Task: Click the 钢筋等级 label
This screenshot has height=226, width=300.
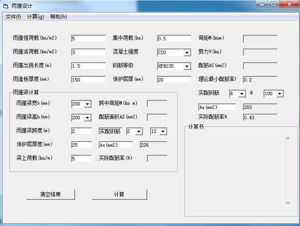Action: 123,65
